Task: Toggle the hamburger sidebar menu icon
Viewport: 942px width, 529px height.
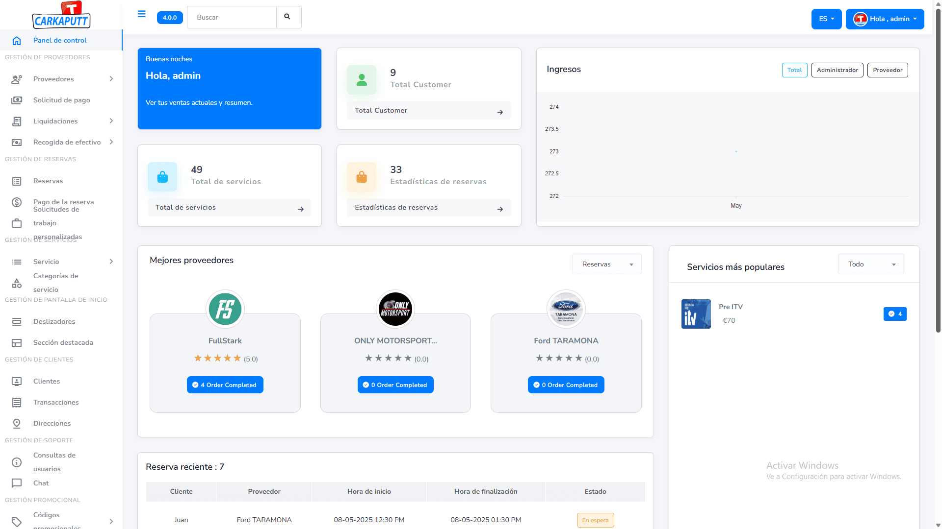Action: click(142, 14)
